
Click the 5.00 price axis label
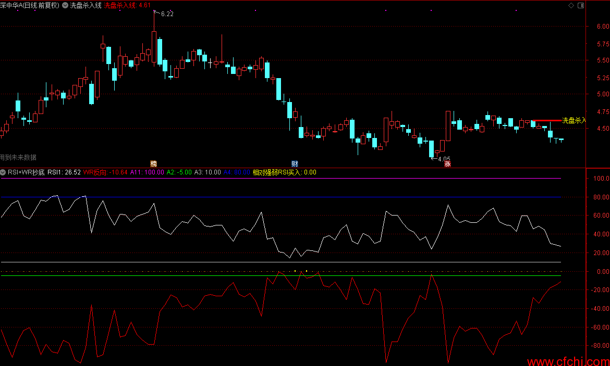(x=603, y=94)
